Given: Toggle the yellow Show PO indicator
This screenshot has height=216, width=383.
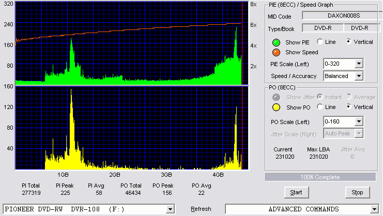Looking at the screenshot, I should pos(276,107).
